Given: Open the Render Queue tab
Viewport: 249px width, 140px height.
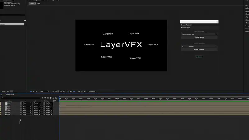Looking at the screenshot, I should (x=10, y=95).
